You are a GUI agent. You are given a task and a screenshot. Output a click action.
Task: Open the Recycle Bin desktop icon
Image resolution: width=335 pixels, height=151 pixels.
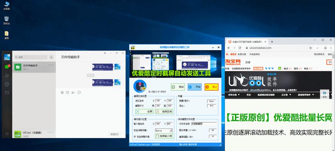[x=7, y=20]
